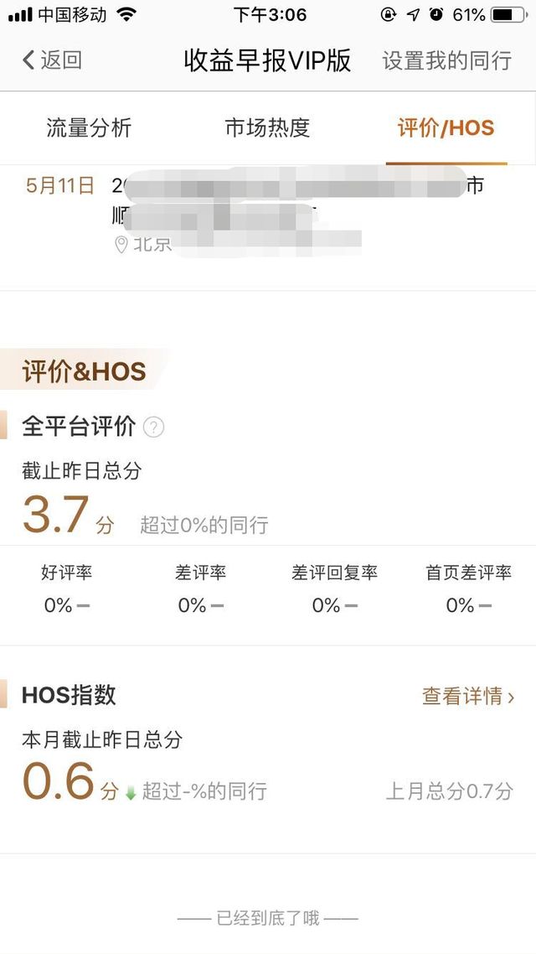
Task: Go back with 返回 button
Action: click(x=52, y=60)
